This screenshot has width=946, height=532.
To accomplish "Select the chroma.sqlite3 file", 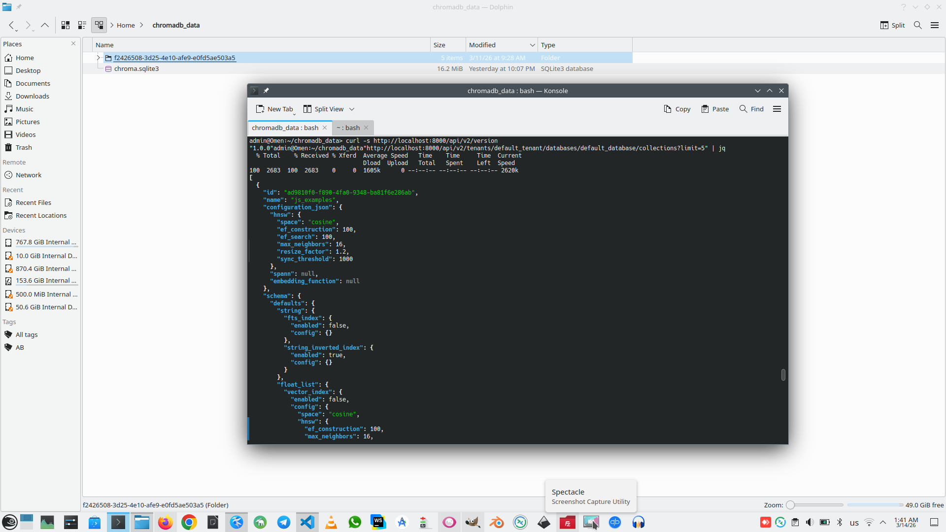I will (x=136, y=68).
